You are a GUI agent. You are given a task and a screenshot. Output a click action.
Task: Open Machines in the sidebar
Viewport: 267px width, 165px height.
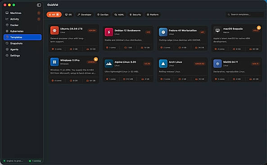point(23,13)
